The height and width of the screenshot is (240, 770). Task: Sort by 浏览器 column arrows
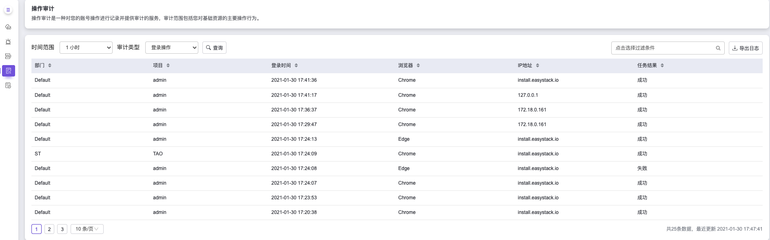coord(418,65)
